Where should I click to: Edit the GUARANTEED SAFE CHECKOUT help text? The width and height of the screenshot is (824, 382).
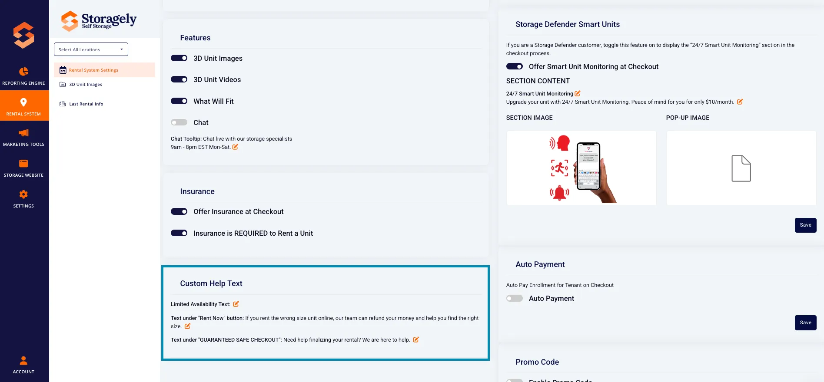pyautogui.click(x=416, y=339)
